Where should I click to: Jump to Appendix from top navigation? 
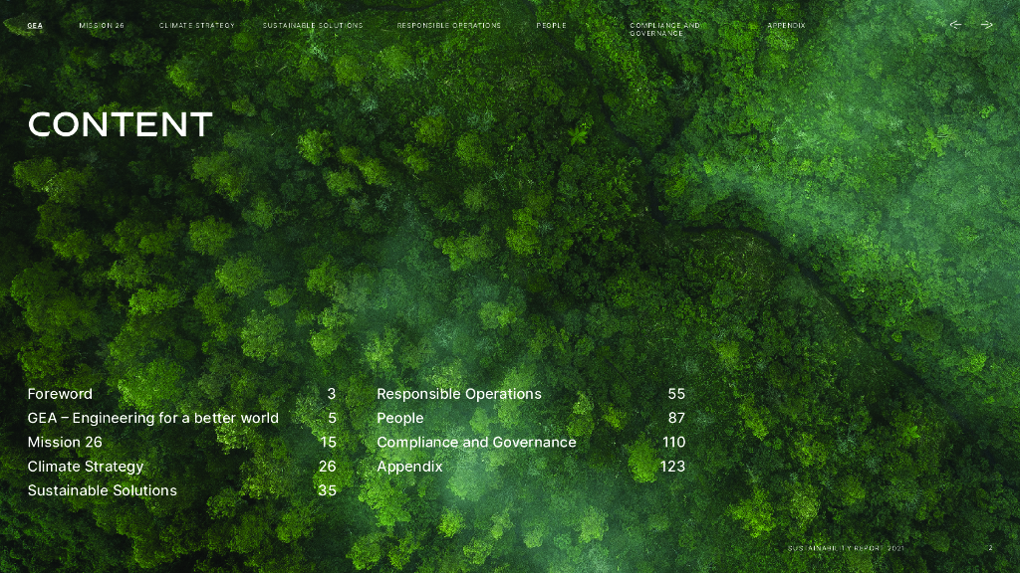[x=786, y=25]
